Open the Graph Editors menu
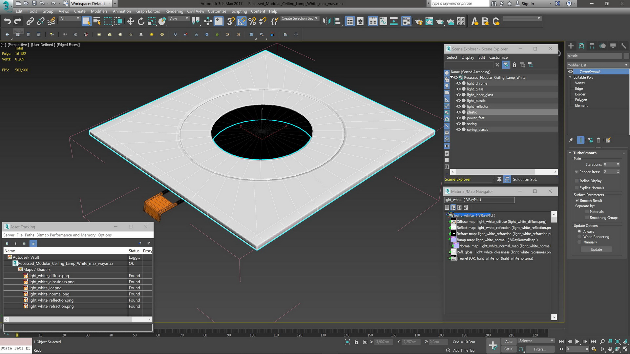Viewport: 630px width, 354px height. tap(148, 11)
